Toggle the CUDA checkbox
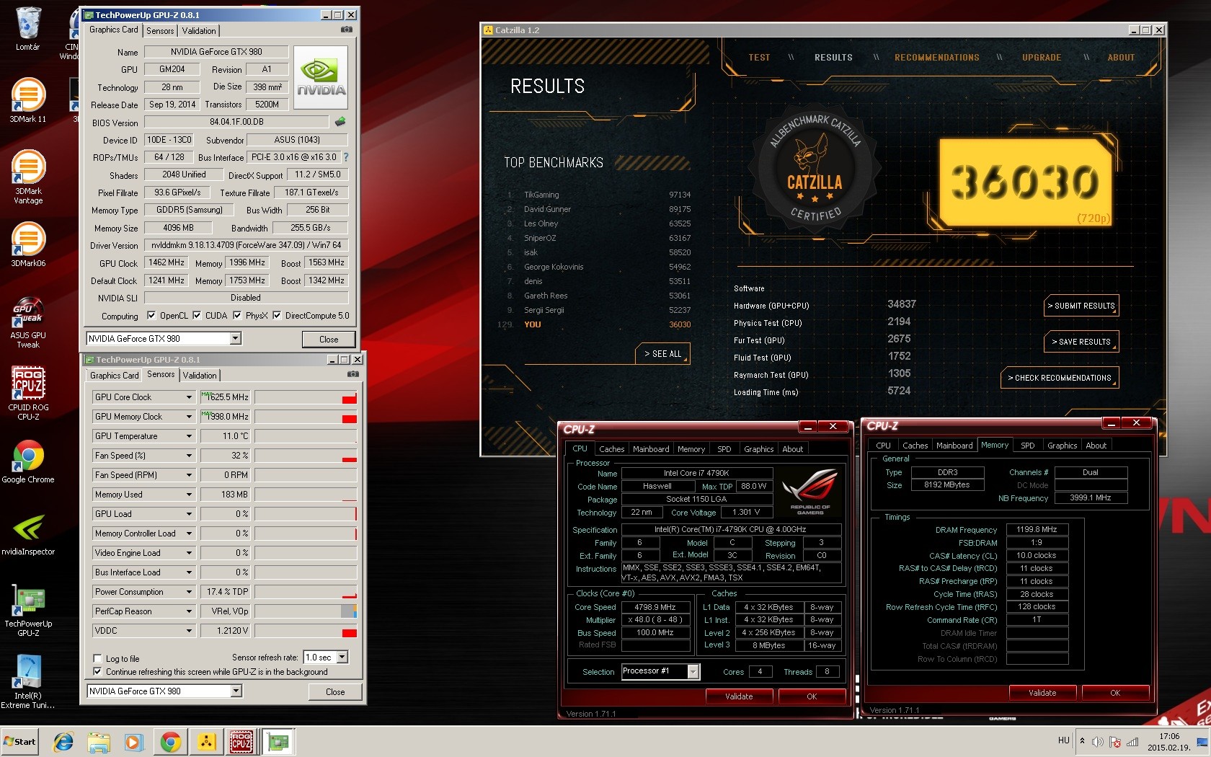This screenshot has height=757, width=1211. (x=197, y=316)
